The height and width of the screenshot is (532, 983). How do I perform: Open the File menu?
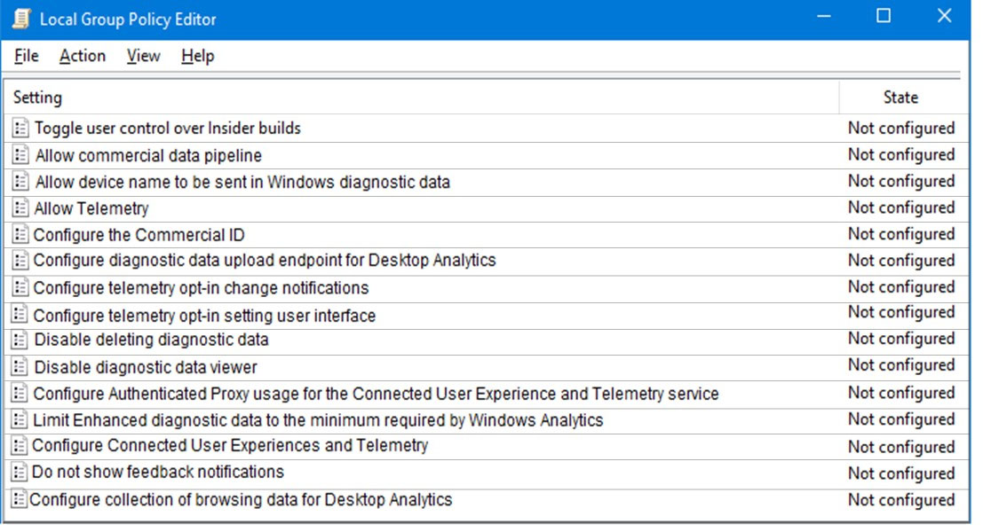coord(27,56)
